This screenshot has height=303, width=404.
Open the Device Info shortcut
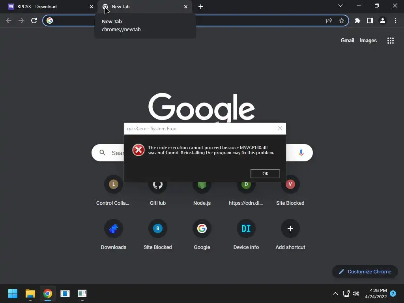coord(246,234)
